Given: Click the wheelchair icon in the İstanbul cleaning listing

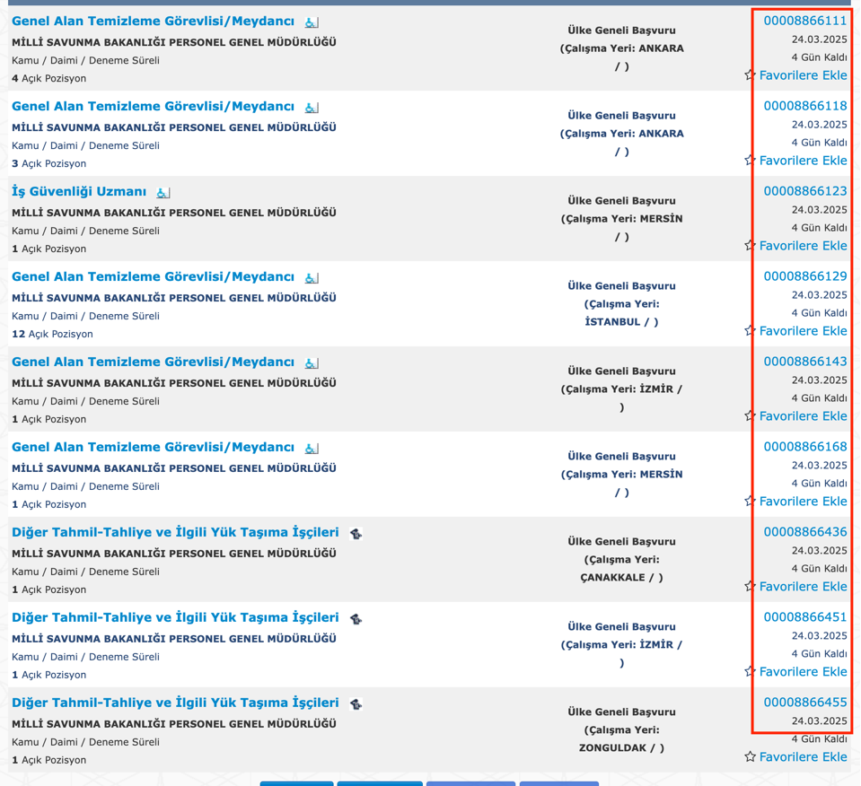Looking at the screenshot, I should tap(311, 278).
